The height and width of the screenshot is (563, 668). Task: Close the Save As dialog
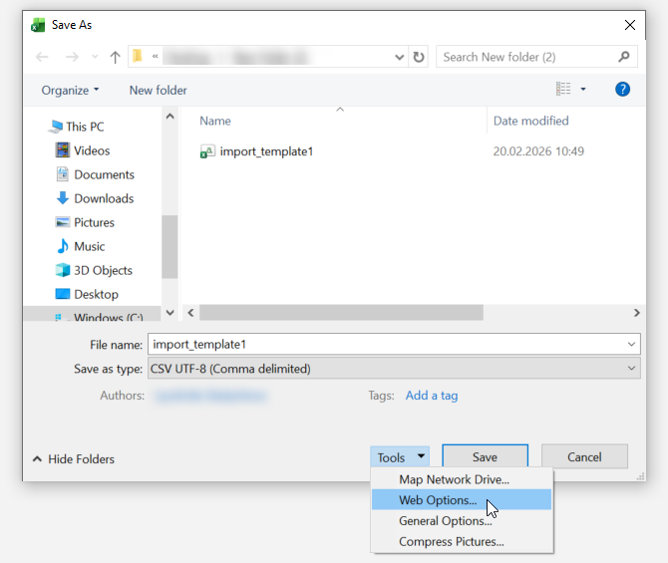point(630,25)
